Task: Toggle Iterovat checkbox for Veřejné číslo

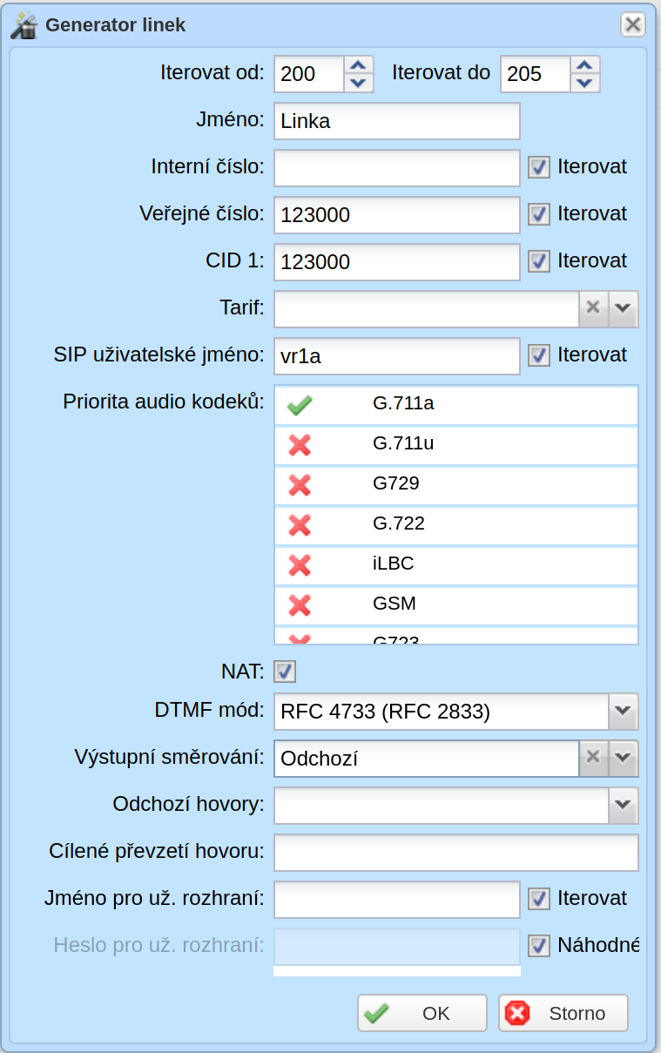Action: coord(540,214)
